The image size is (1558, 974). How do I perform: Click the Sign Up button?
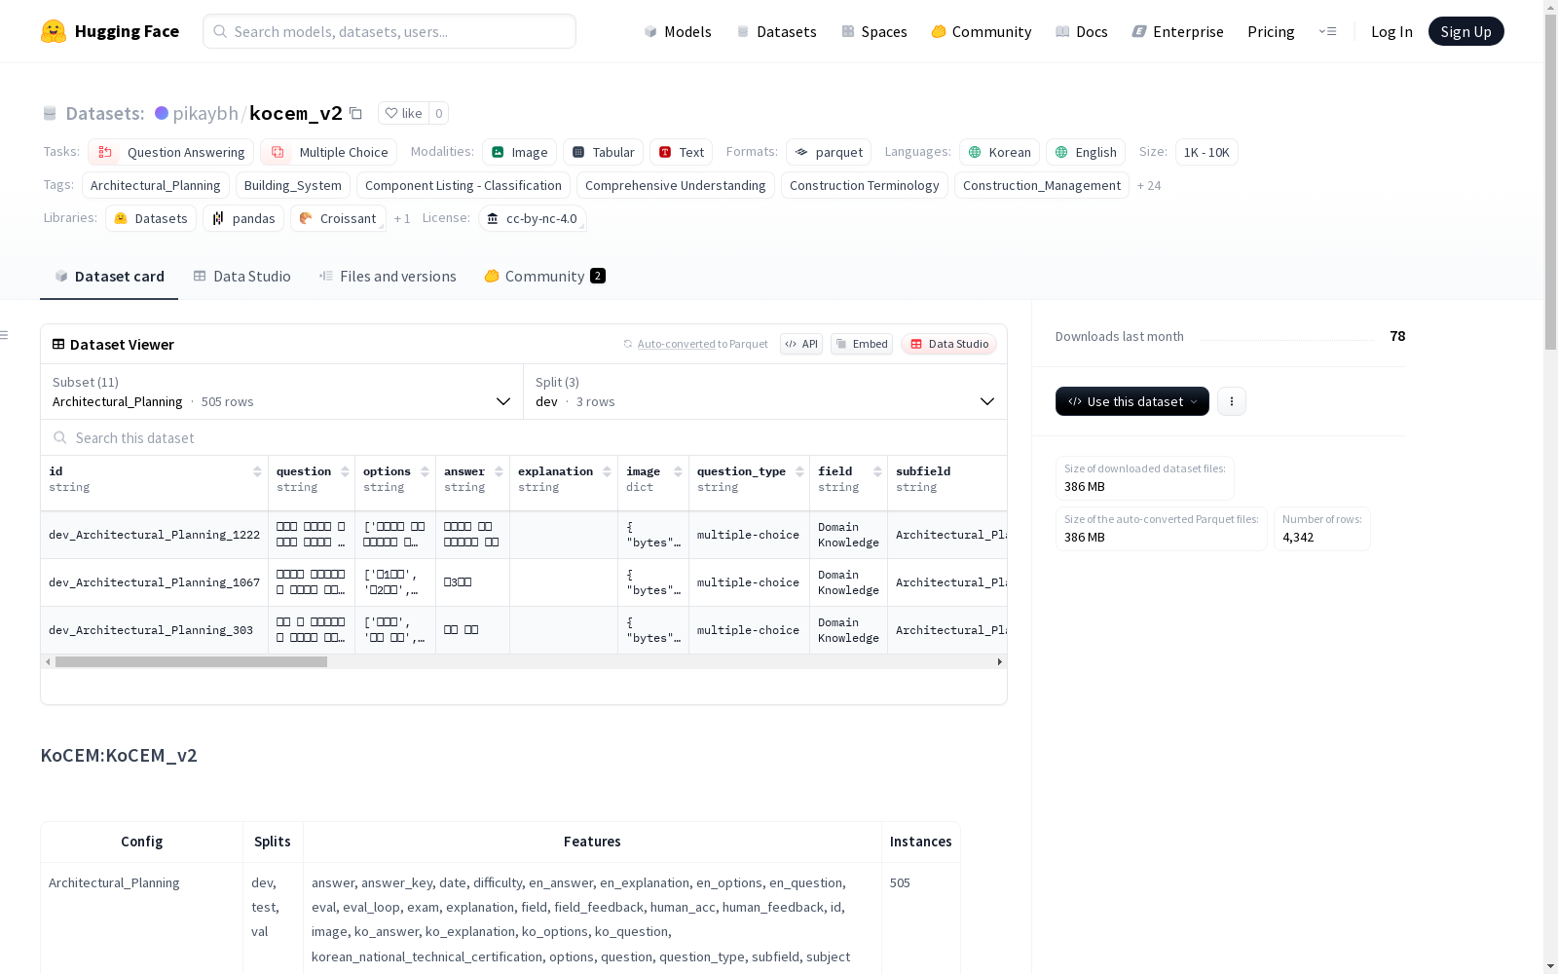click(x=1465, y=31)
